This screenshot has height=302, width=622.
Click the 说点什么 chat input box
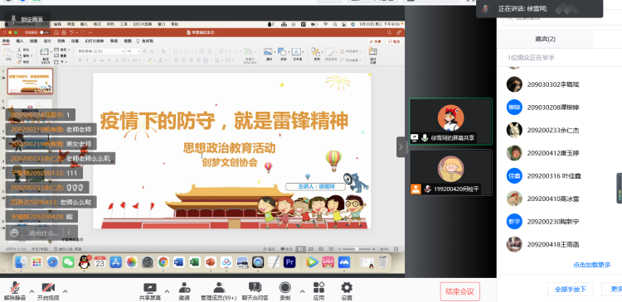(42, 232)
